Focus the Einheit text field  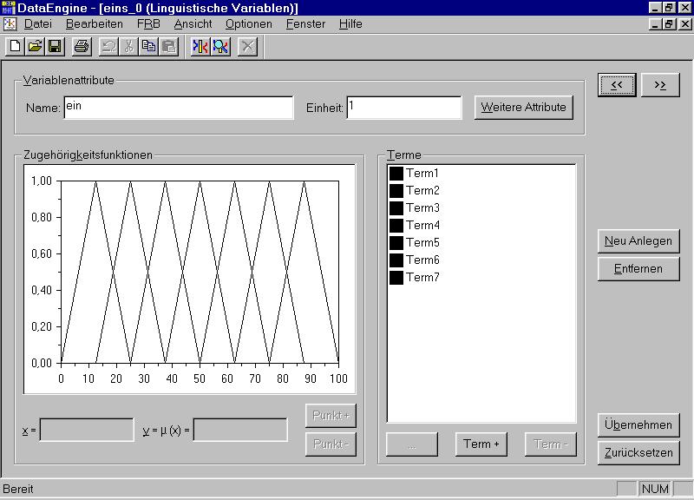point(404,108)
